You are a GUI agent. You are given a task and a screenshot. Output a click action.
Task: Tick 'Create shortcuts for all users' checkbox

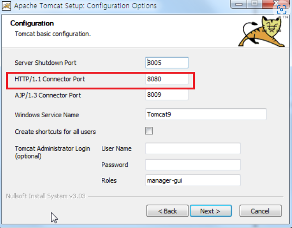pos(149,131)
